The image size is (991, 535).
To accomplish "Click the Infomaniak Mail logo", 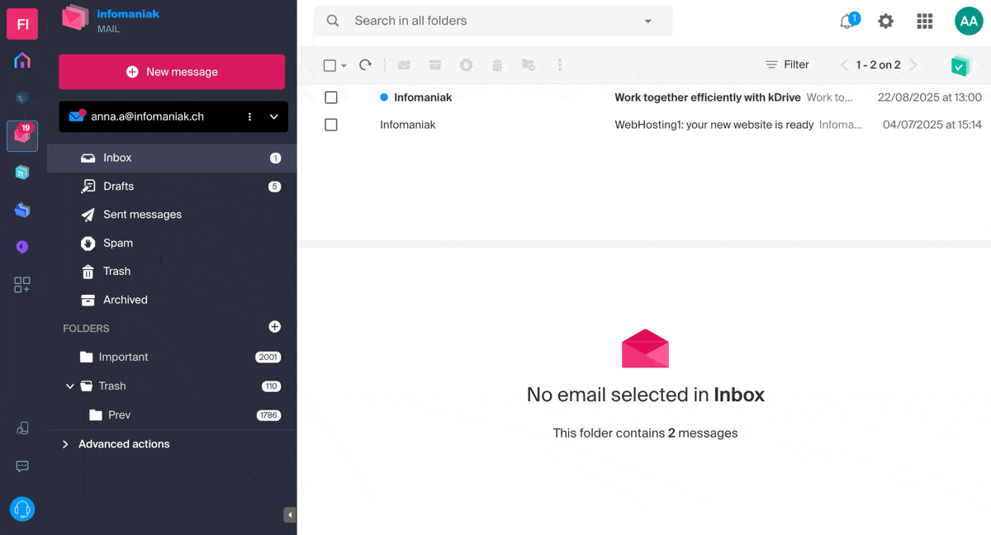I will (x=111, y=20).
